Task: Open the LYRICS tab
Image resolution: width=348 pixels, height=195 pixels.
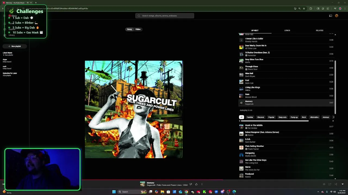Action: pyautogui.click(x=287, y=30)
